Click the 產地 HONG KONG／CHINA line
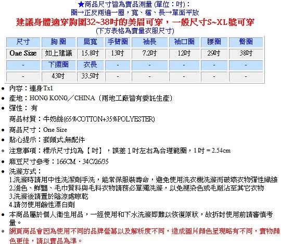This screenshot has width=281, height=244. 91,98
